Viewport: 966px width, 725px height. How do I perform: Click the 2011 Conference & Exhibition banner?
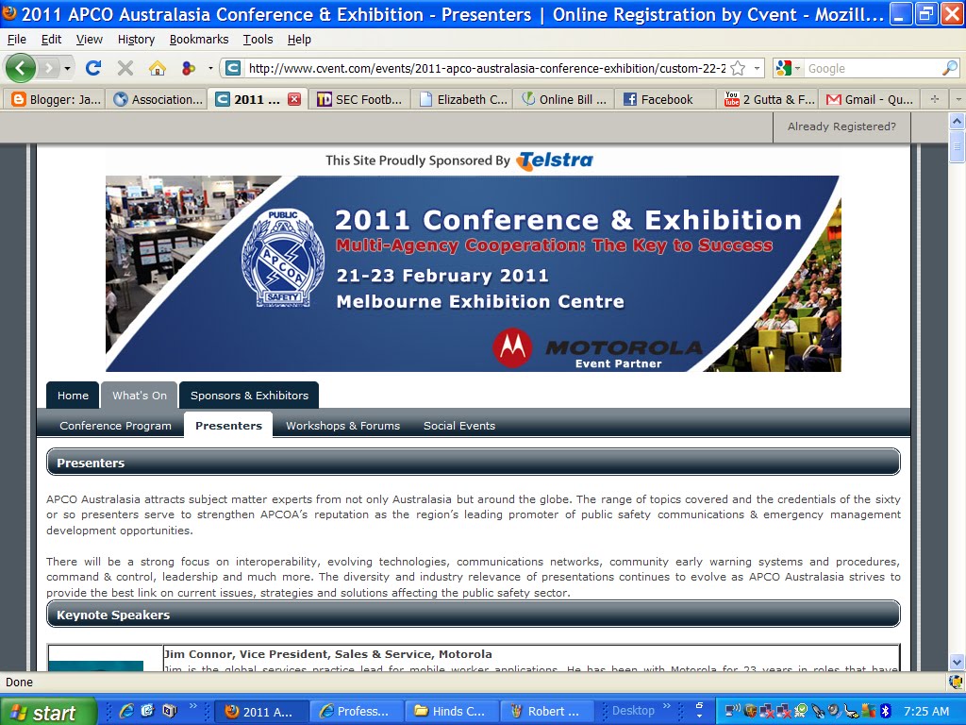(474, 274)
